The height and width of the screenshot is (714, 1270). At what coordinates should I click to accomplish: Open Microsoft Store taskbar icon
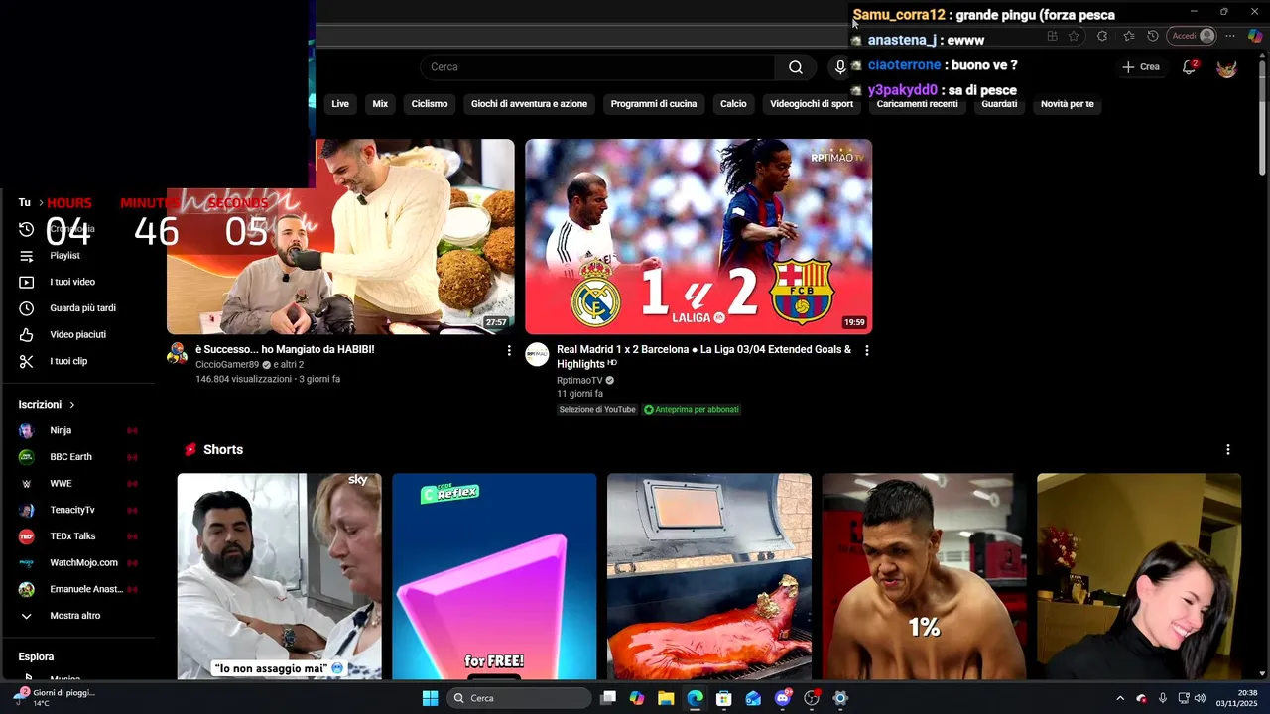(x=724, y=698)
